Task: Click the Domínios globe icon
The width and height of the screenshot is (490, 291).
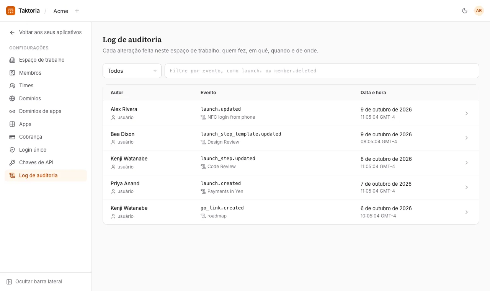Action: pos(12,98)
